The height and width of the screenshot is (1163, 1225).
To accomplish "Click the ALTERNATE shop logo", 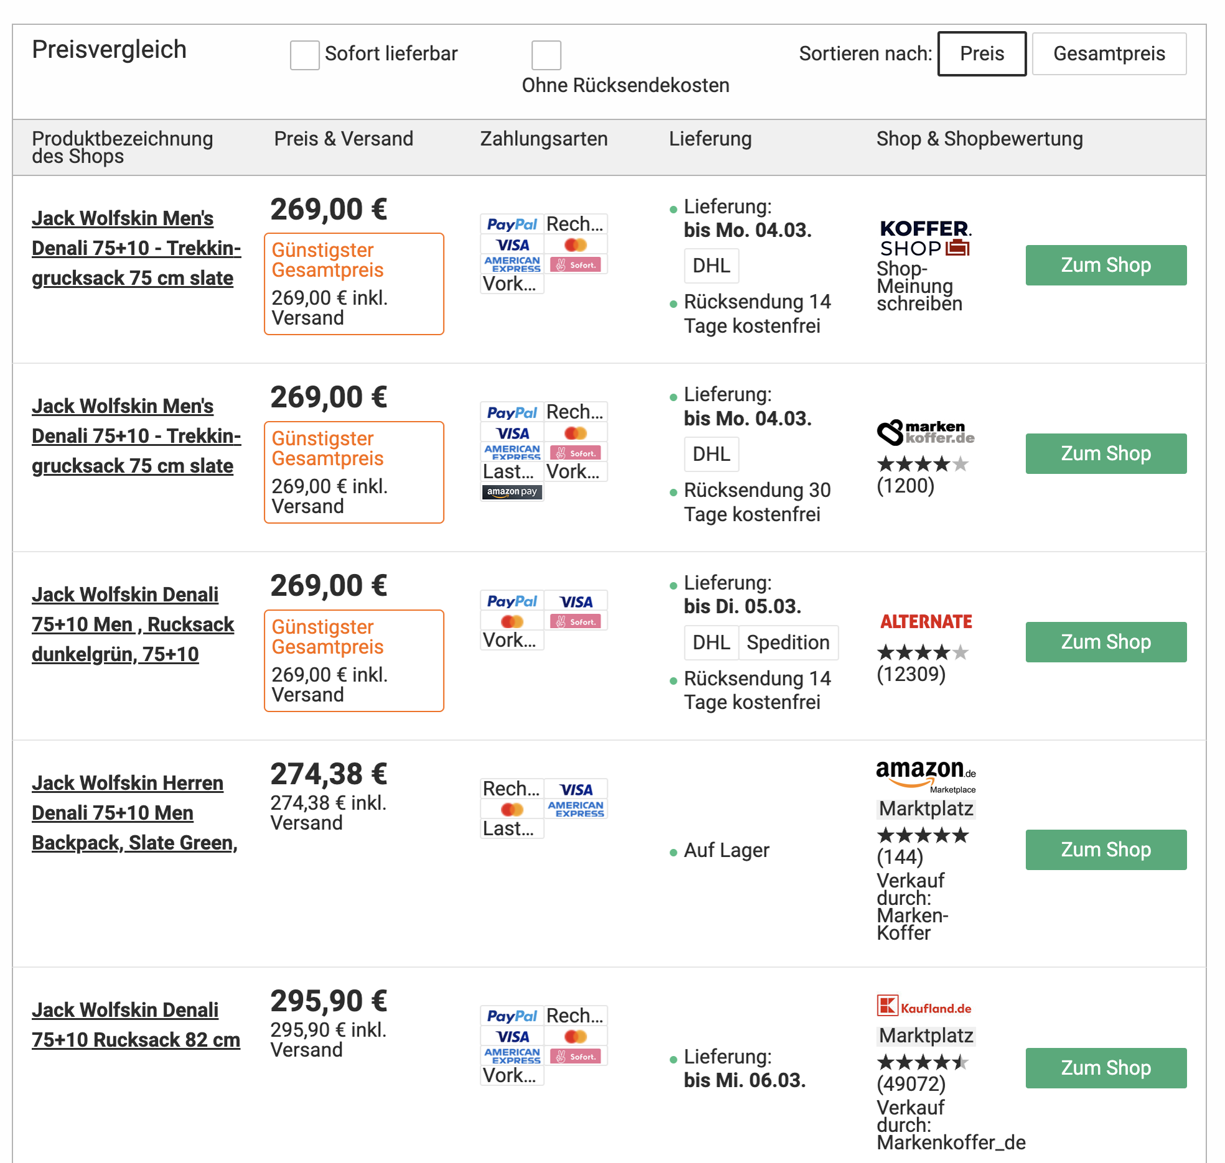I will (x=926, y=621).
